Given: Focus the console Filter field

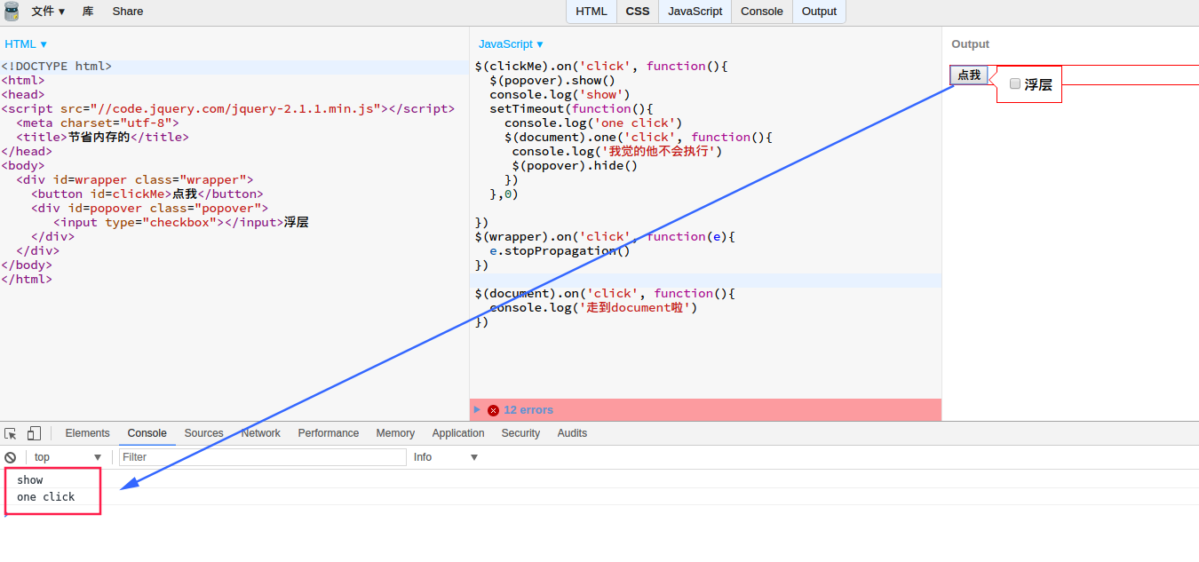Looking at the screenshot, I should pos(262,457).
